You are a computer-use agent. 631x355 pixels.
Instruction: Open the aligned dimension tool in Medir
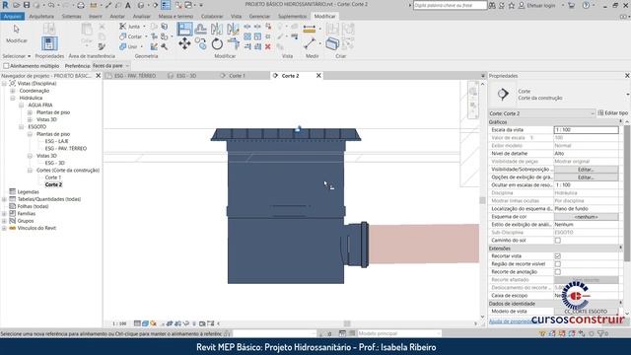[x=309, y=29]
